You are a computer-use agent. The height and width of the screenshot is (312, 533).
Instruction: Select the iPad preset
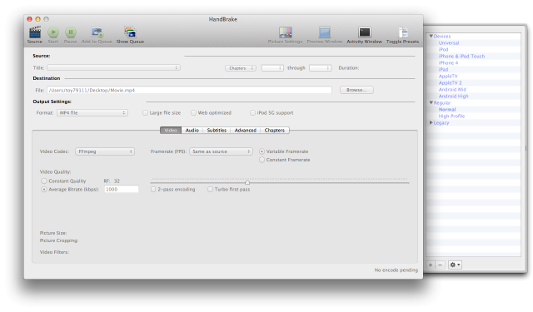tap(443, 69)
